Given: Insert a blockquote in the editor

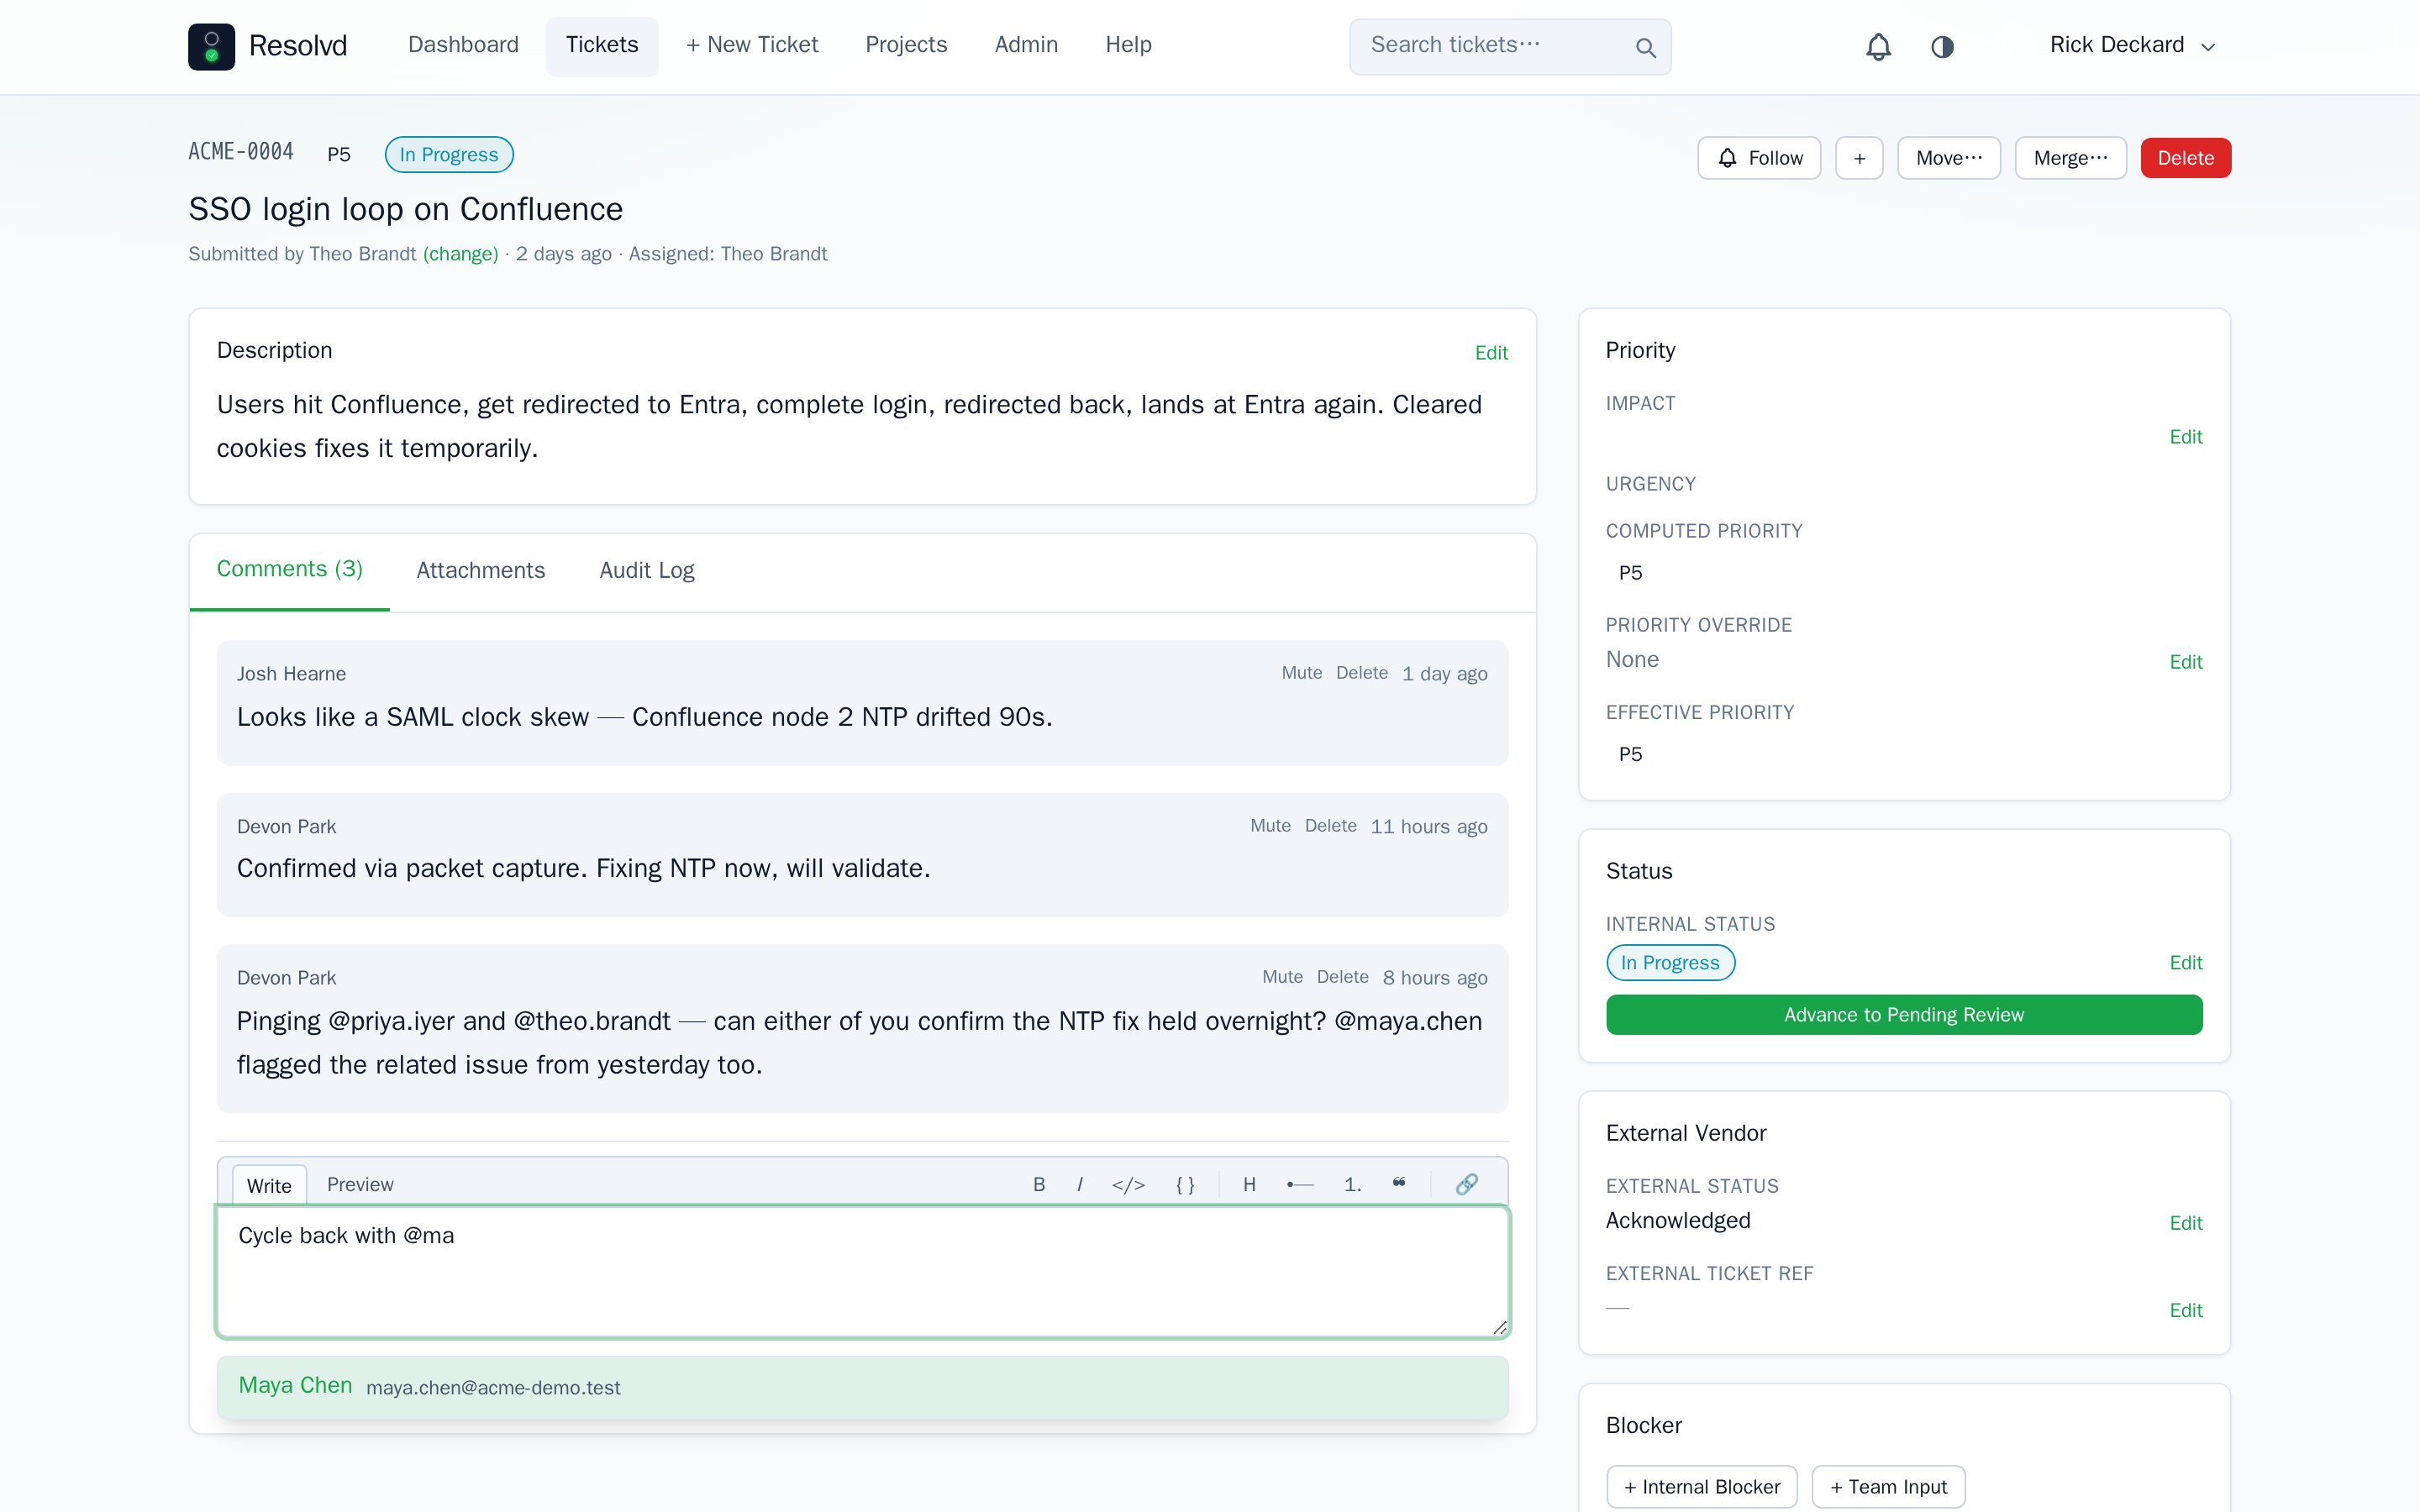Looking at the screenshot, I should click(1399, 1184).
